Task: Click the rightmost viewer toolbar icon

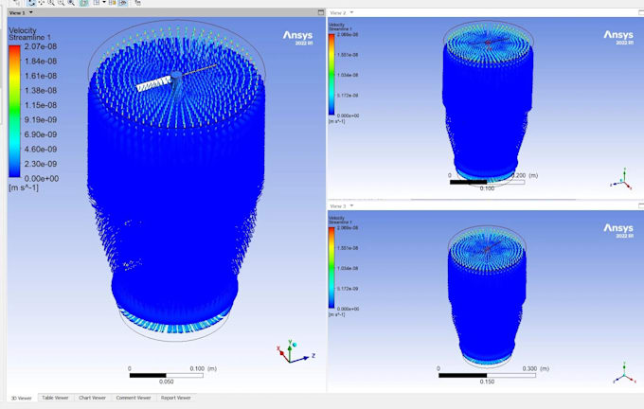Action: [x=137, y=3]
